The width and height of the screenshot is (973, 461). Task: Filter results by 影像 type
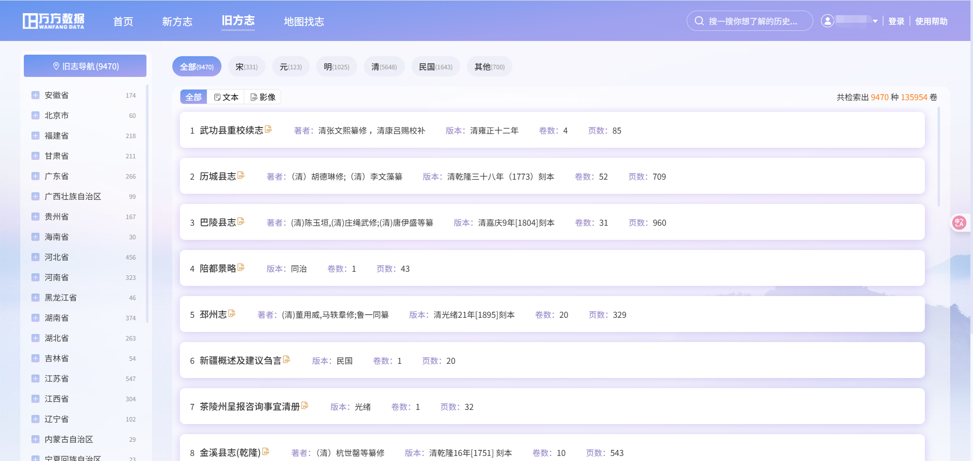coord(263,97)
